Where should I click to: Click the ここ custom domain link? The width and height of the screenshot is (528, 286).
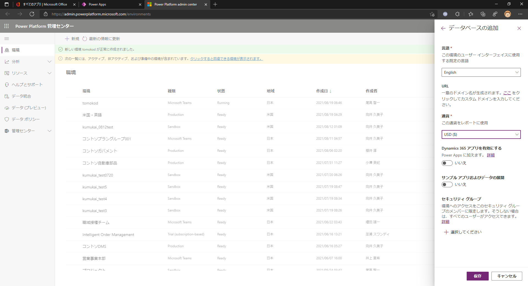507,93
